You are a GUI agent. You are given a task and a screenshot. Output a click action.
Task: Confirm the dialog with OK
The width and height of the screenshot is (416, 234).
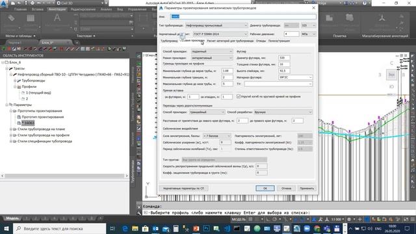click(x=265, y=188)
